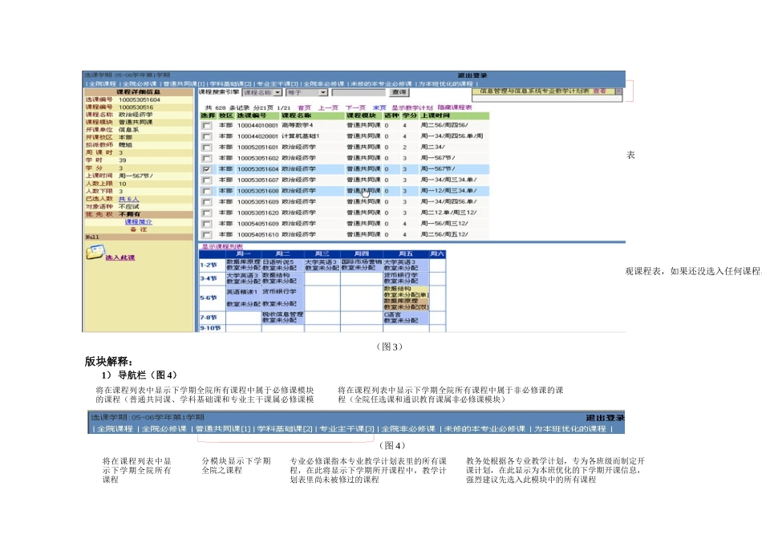Screen dimensions: 762x539
Task: Click the 查询 search button
Action: [x=399, y=92]
